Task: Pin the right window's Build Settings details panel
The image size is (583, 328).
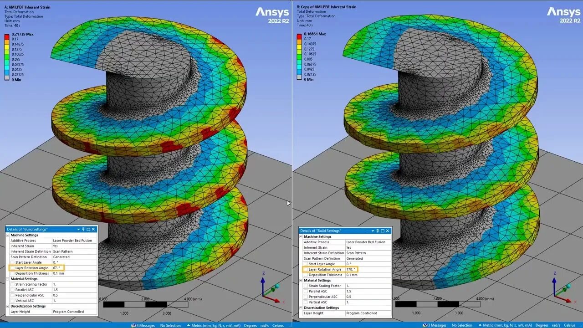Action: click(x=377, y=231)
